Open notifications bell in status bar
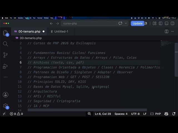 pos(174,114)
